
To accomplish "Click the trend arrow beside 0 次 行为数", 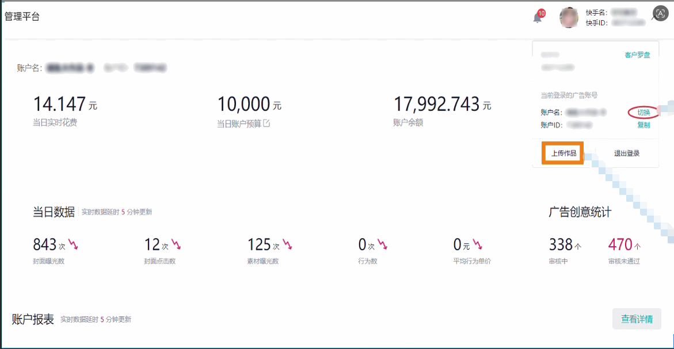I will coord(382,244).
